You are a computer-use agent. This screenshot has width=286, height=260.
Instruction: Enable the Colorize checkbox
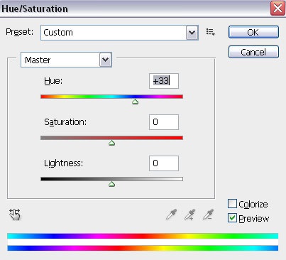232,204
